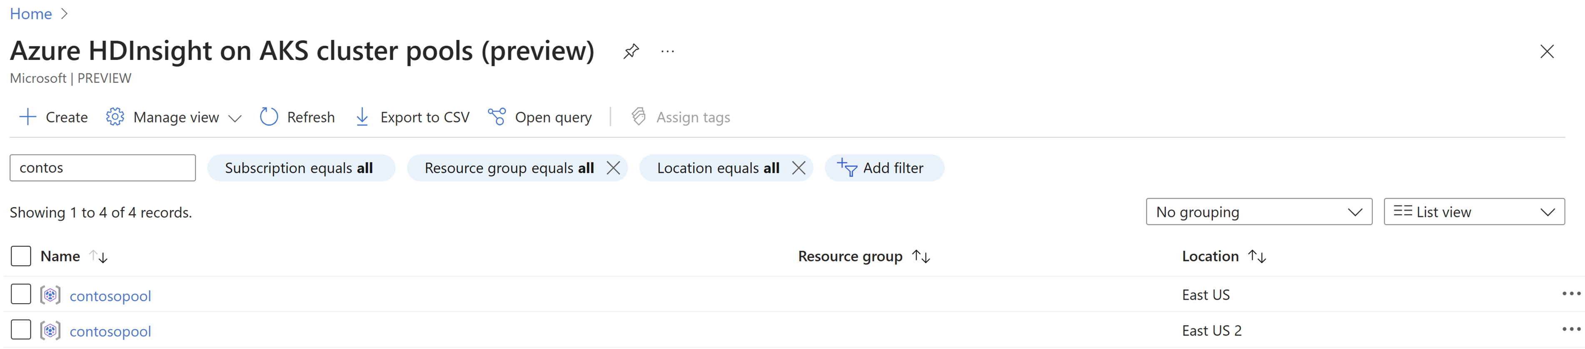The width and height of the screenshot is (1585, 349).
Task: Click the filter field containing 'contos'
Action: click(103, 168)
